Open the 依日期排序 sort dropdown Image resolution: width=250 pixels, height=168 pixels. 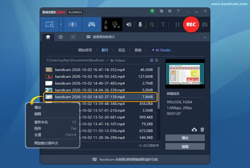coord(149,146)
